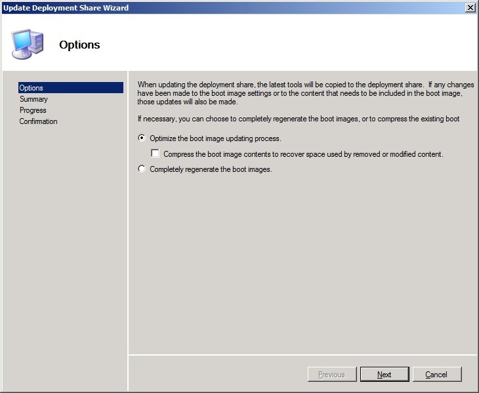Click the blank area below the sidebar steps
The width and height of the screenshot is (479, 393).
[66, 249]
